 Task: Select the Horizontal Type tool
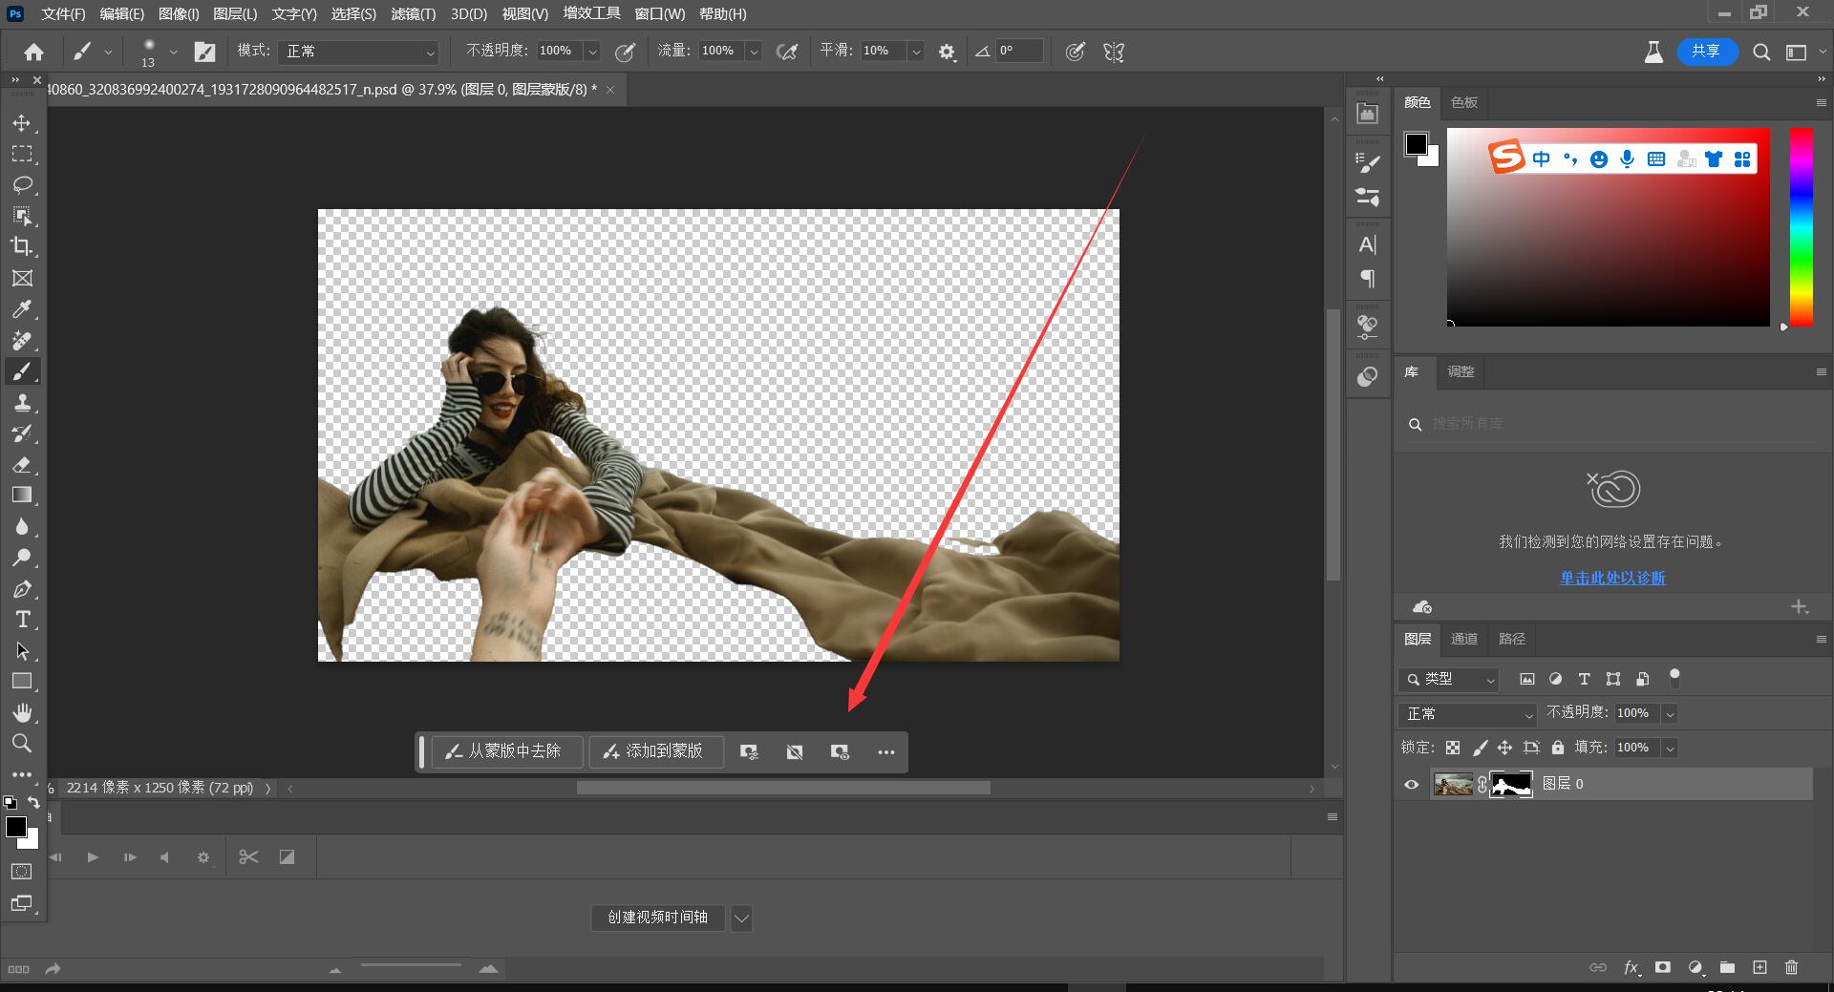[22, 620]
